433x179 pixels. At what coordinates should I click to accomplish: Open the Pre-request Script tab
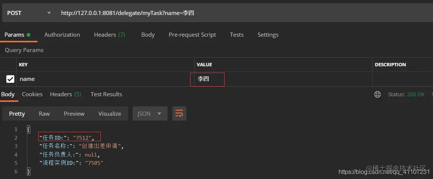click(x=192, y=35)
